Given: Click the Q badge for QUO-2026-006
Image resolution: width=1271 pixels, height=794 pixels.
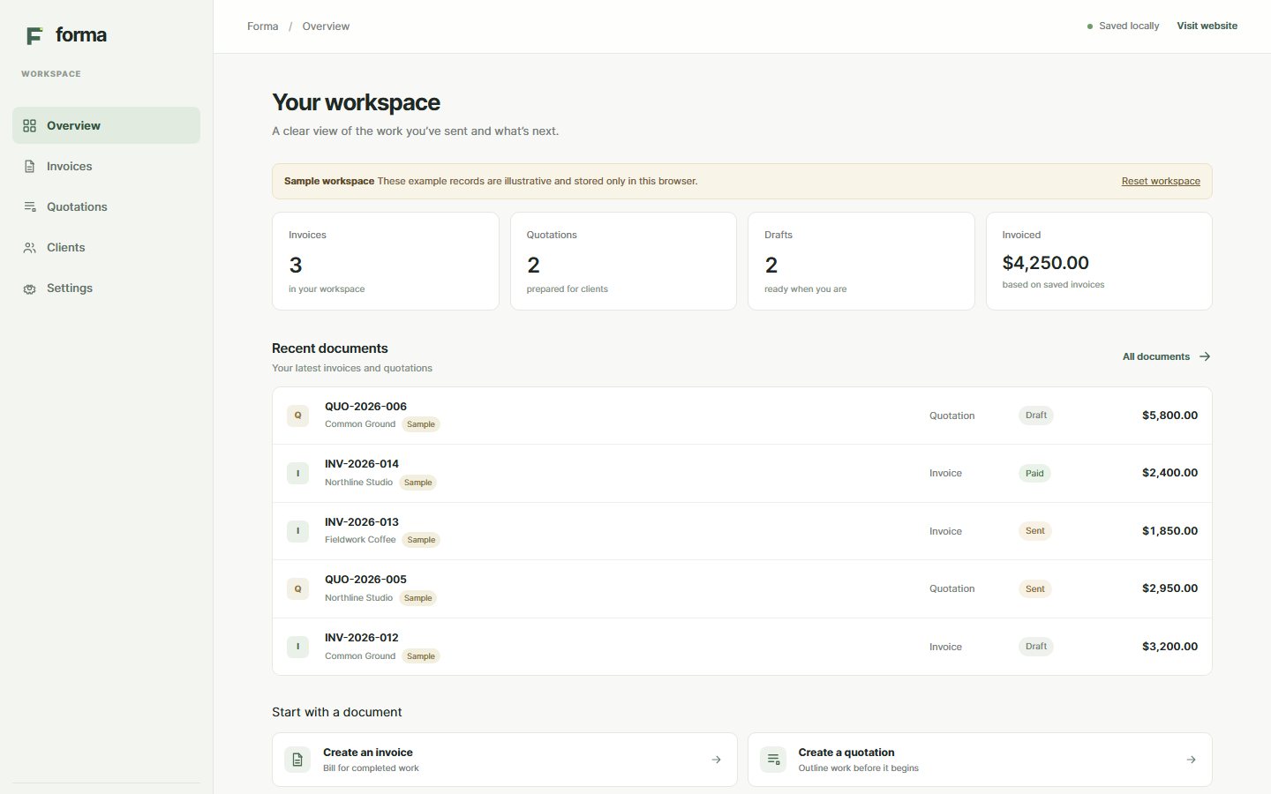Looking at the screenshot, I should (297, 416).
